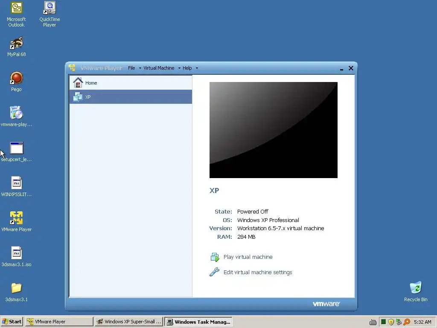Expand the dropdown arrow next to File
437x328 pixels.
(x=140, y=68)
